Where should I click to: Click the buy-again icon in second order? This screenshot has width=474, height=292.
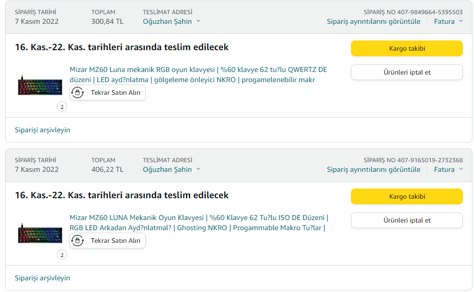(x=78, y=241)
